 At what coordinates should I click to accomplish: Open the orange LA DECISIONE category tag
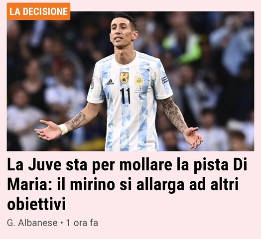tap(38, 11)
